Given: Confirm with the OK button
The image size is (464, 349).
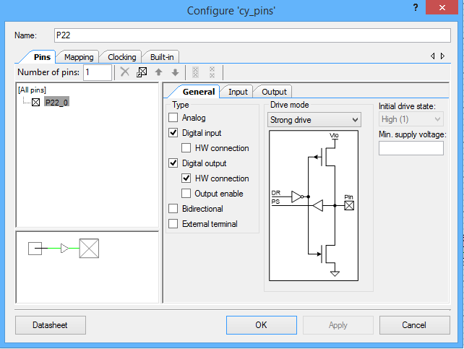Looking at the screenshot, I should pos(262,325).
